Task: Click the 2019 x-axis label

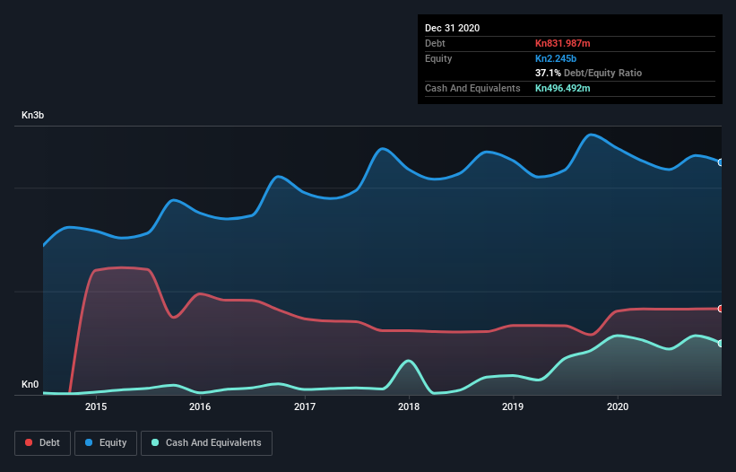Action: (x=513, y=406)
